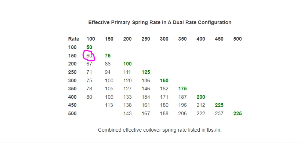Click the value 237 in bottom row

click(219, 113)
